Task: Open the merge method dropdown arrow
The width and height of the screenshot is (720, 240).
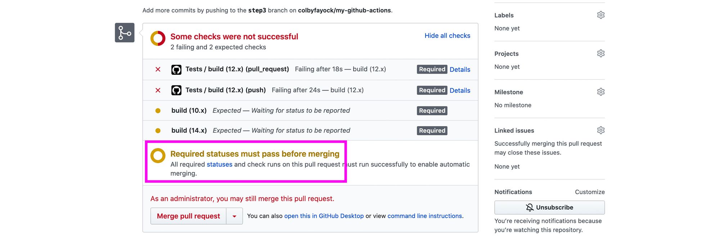Action: click(234, 216)
